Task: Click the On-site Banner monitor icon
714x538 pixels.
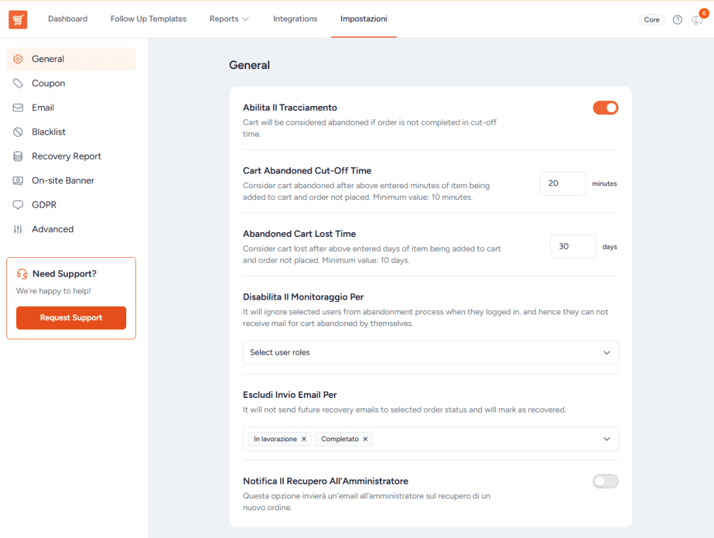Action: [17, 180]
